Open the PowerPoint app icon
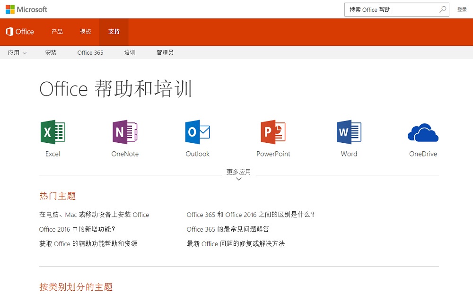The height and width of the screenshot is (294, 473). click(x=273, y=132)
